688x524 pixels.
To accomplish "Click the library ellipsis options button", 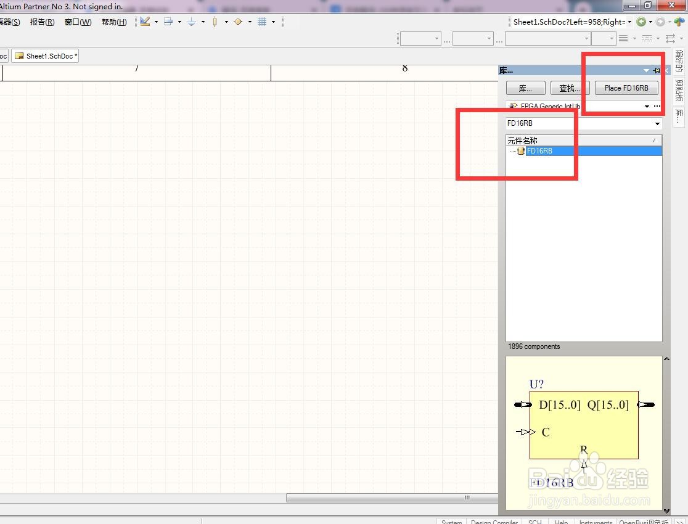I will click(x=657, y=106).
